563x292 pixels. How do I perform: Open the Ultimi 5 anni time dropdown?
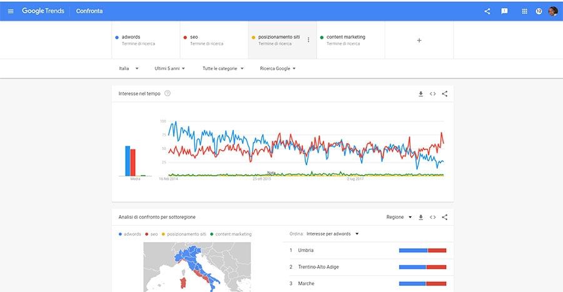click(x=170, y=68)
